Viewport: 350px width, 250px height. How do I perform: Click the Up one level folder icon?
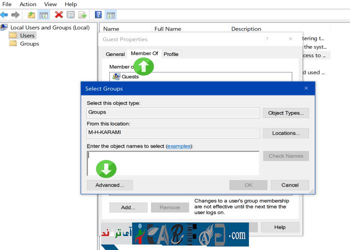coord(31,15)
